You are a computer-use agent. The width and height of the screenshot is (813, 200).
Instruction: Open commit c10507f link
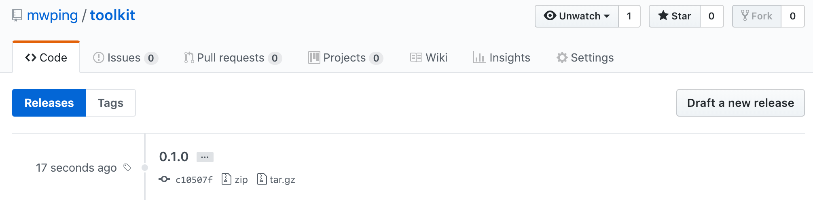tap(194, 180)
